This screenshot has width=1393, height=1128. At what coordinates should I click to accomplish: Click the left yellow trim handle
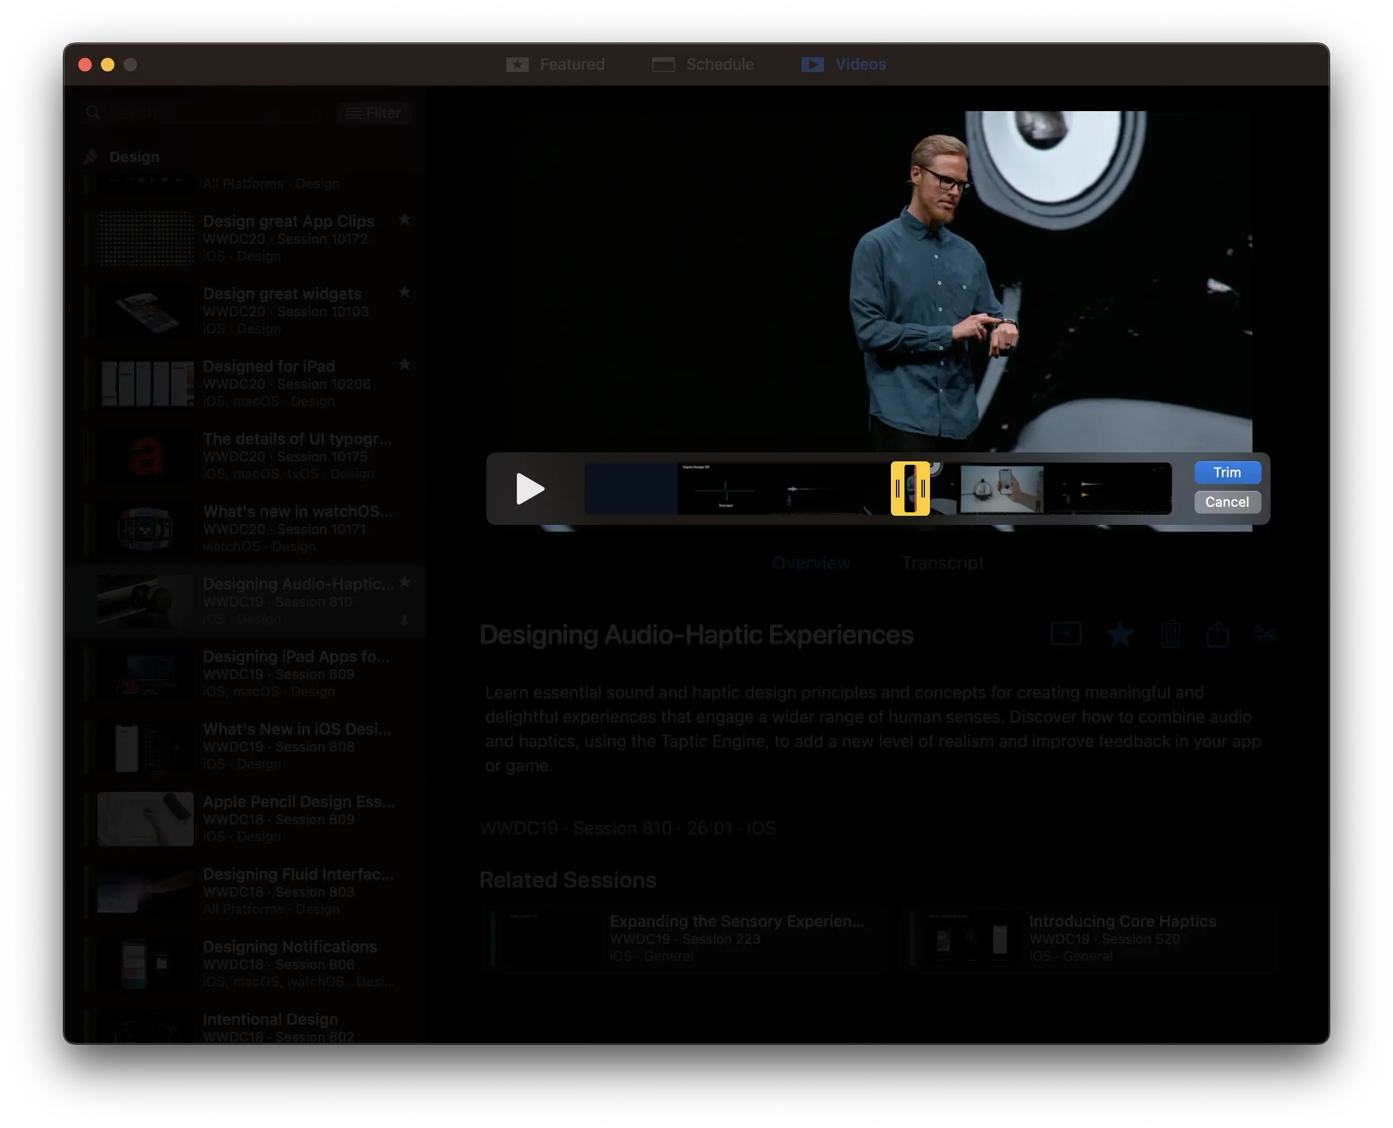point(897,489)
